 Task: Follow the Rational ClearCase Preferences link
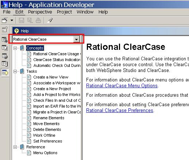coord(120,110)
